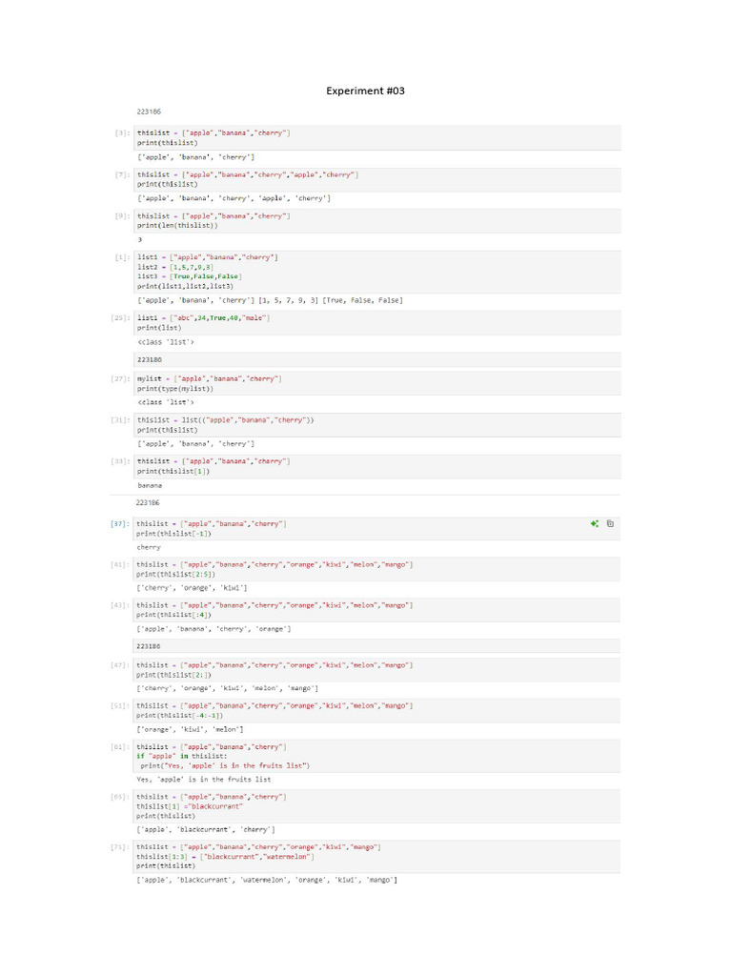
Task: Click the output "Yes, 'apple' is in the fruits list"
Action: click(x=204, y=780)
